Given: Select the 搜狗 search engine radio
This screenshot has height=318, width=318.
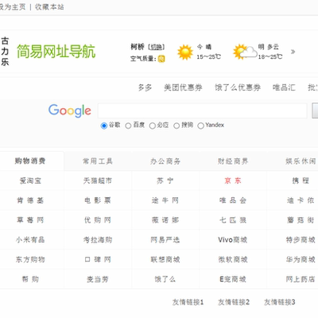Looking at the screenshot, I should tap(176, 126).
